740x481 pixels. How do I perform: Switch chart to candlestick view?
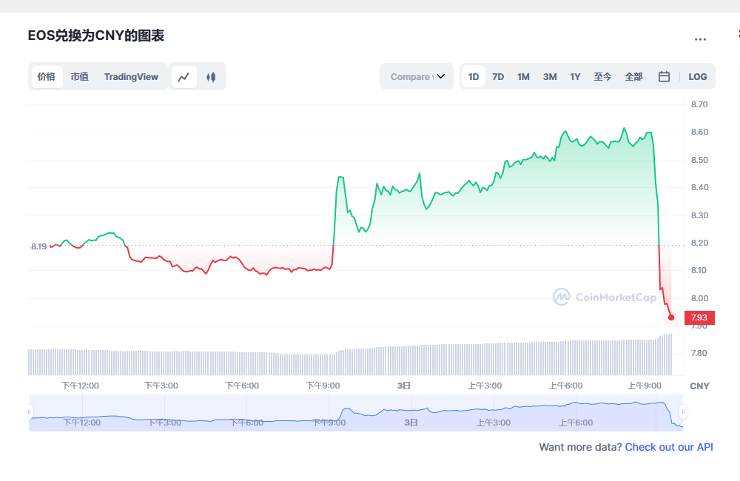click(212, 76)
